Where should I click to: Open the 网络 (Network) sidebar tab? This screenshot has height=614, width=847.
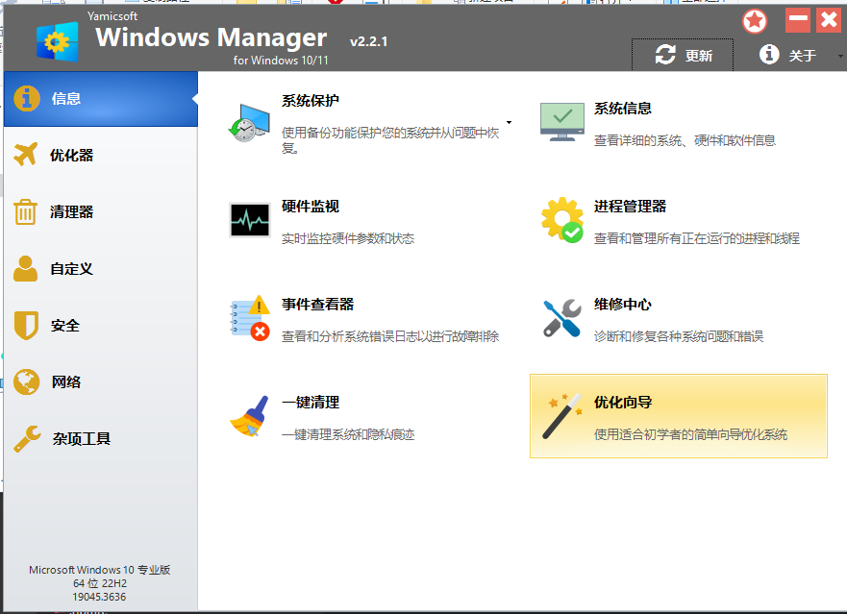pyautogui.click(x=100, y=382)
